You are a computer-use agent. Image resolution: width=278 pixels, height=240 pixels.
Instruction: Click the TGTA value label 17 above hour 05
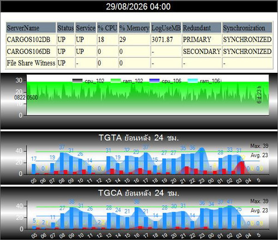pyautogui.click(x=34, y=159)
